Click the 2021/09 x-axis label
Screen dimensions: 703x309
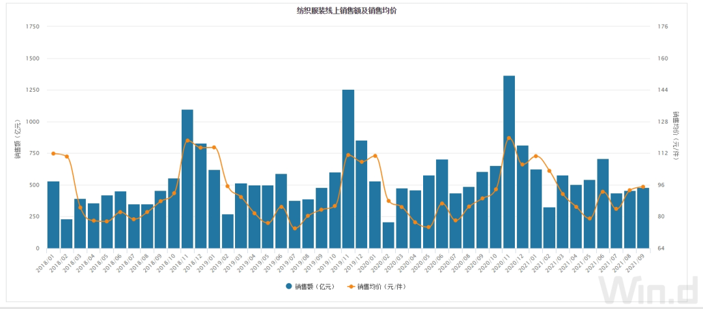pos(637,263)
